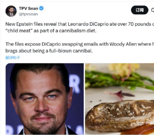Image resolution: width=154 pixels, height=135 pixels.
Task: Click the blue verified badge
Action: [41, 8]
